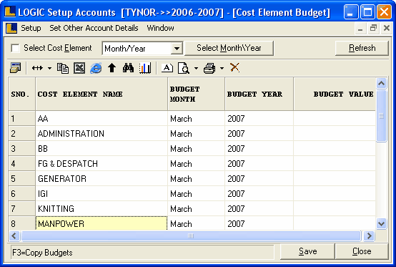Select the IGI cost element cell
Viewport: 396px width, 267px height.
pyautogui.click(x=102, y=194)
